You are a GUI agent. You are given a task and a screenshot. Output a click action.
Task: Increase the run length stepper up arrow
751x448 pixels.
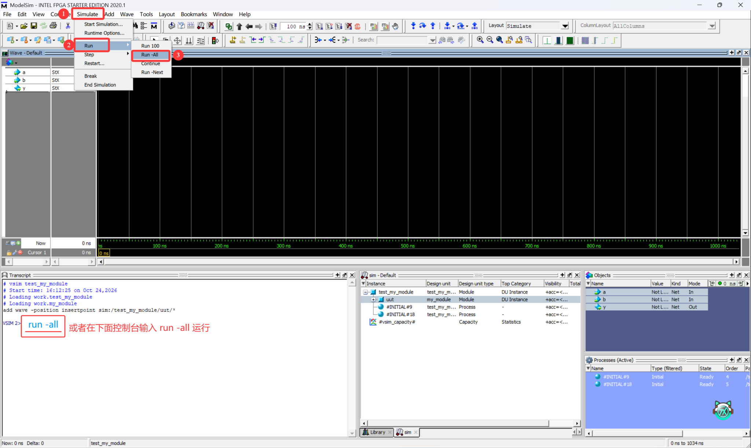(310, 24)
